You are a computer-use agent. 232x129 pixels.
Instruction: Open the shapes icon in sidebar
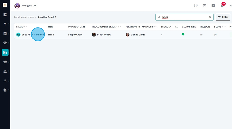pyautogui.click(x=5, y=71)
